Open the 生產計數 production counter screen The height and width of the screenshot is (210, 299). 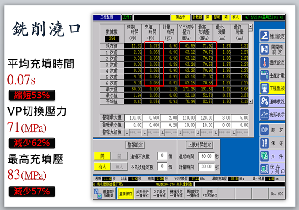click(272, 75)
